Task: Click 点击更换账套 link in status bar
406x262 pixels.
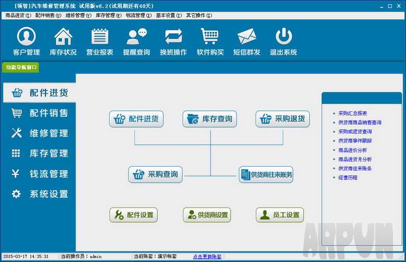Action: 207,257
